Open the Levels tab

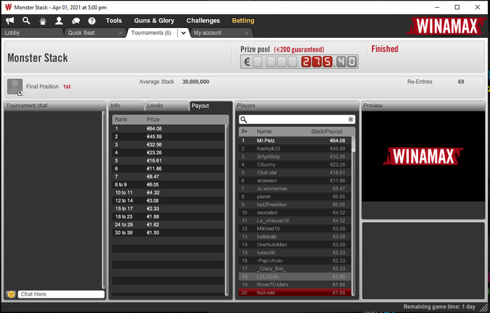pyautogui.click(x=167, y=106)
